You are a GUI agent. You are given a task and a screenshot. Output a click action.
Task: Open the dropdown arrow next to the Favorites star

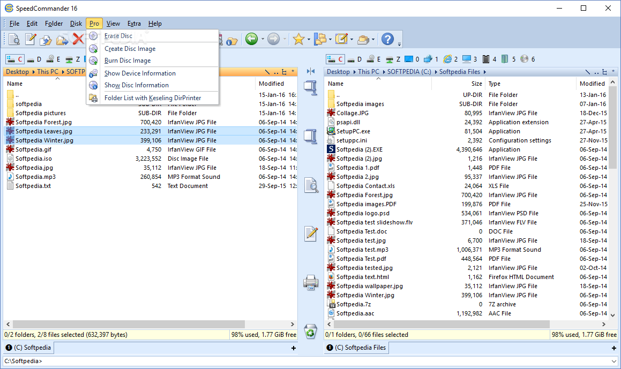309,39
